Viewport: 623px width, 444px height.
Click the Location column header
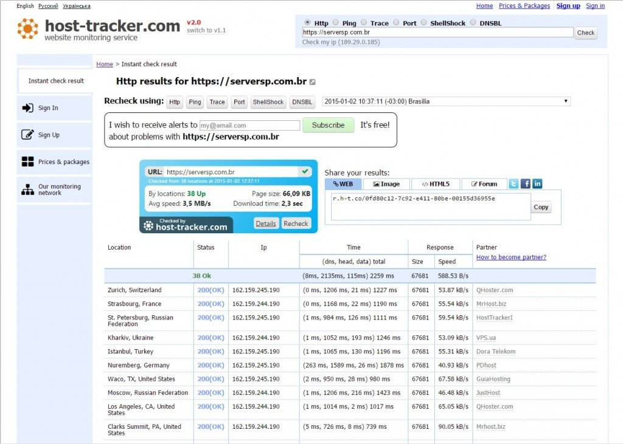[x=119, y=247]
